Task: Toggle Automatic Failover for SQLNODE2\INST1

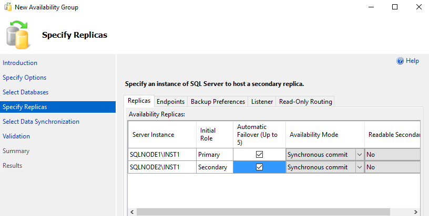Action: pos(259,167)
